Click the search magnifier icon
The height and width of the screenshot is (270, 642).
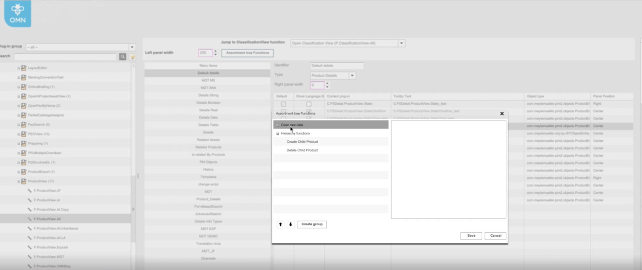(x=123, y=57)
